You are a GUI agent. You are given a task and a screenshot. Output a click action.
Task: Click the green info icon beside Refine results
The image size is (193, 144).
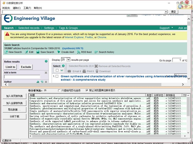click(x=46, y=61)
